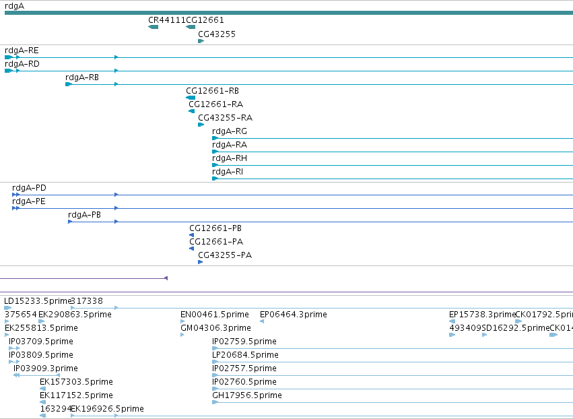Screen dimensions: 573x419
Task: Select the rdgA-PB protein feature
Action: [321, 222]
